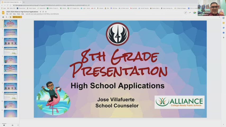Image resolution: width=226 pixels, height=127 pixels.
Task: Select slide 6 thumbnail in filmstrip
Action: pyautogui.click(x=11, y=69)
